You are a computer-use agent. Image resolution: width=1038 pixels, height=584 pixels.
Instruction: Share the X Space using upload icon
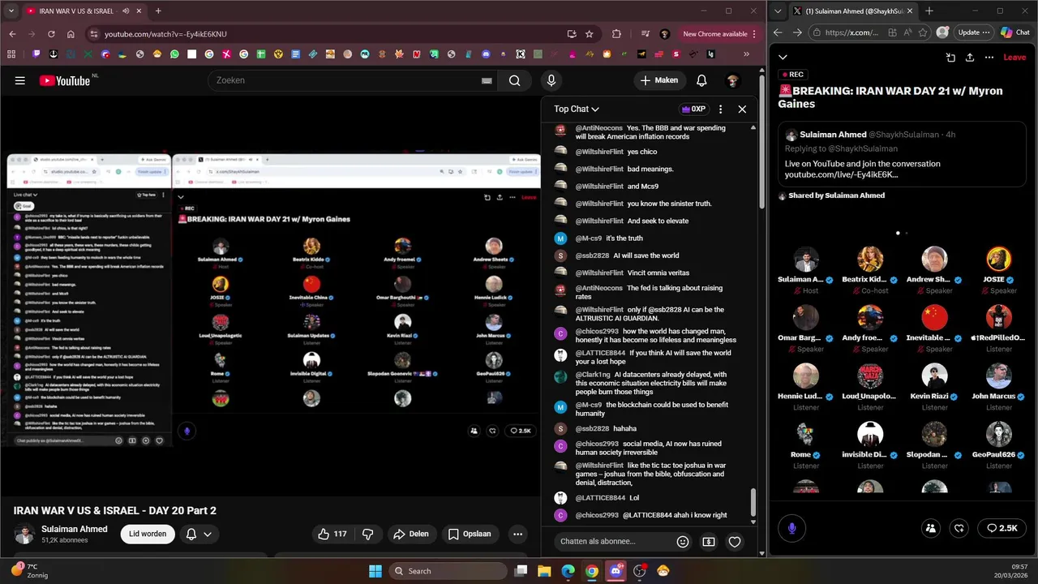click(x=970, y=58)
